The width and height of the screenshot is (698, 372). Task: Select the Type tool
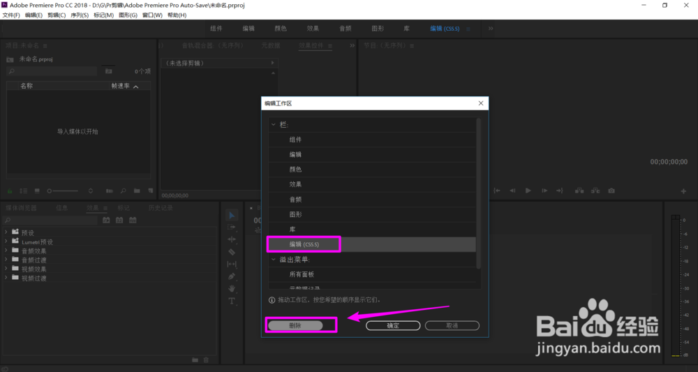click(232, 301)
